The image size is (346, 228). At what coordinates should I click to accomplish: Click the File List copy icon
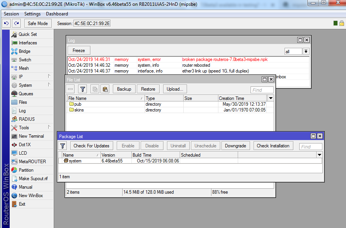click(95, 89)
